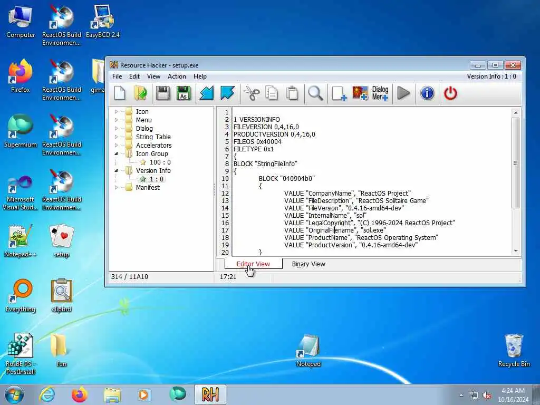The image size is (540, 405).
Task: Collapse the Version Info tree node
Action: pyautogui.click(x=116, y=170)
